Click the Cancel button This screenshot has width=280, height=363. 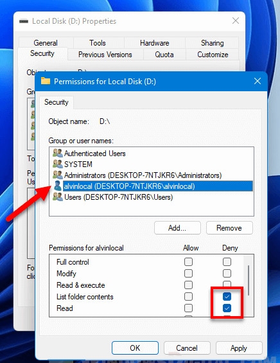coord(187,348)
